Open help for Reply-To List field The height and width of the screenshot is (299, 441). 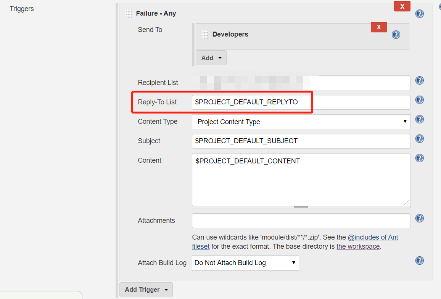click(x=419, y=100)
